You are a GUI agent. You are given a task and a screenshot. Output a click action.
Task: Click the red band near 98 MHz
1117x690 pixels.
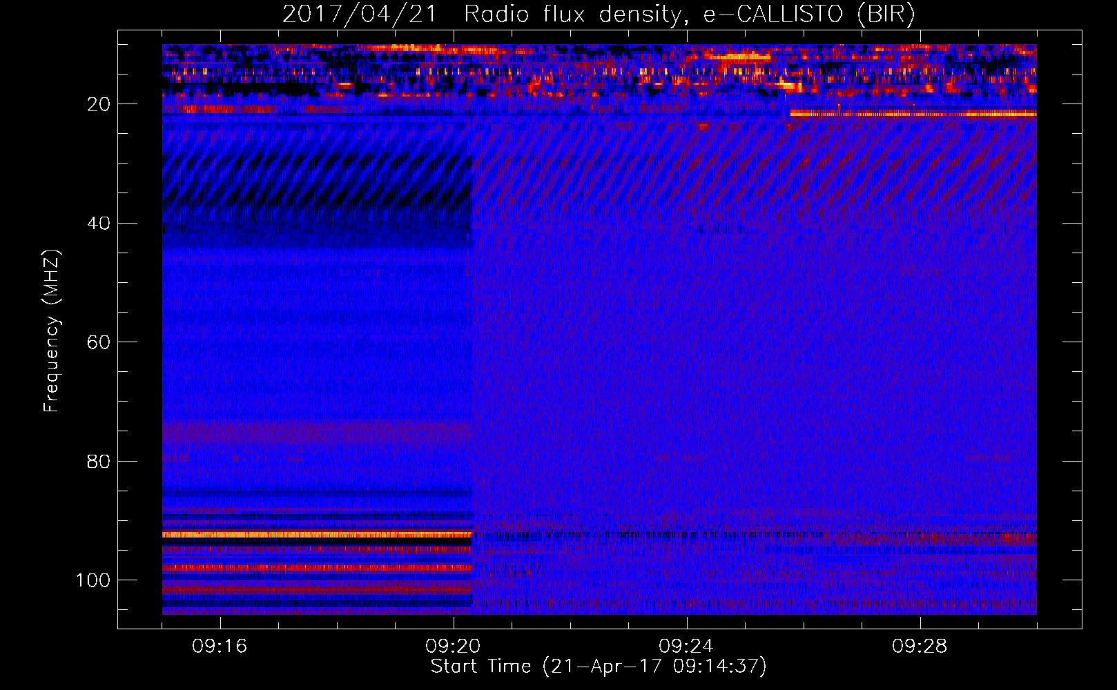(x=317, y=568)
